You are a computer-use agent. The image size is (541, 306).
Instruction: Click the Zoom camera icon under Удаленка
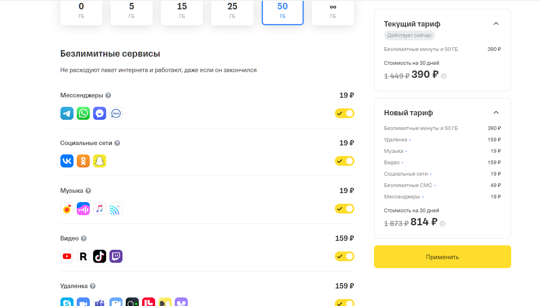[83, 302]
